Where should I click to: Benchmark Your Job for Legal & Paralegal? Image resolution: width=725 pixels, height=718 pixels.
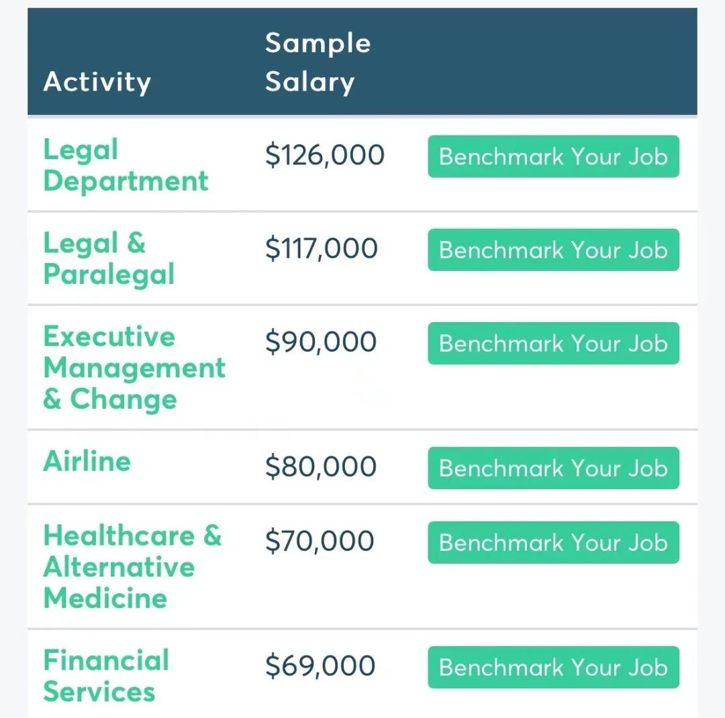[553, 250]
